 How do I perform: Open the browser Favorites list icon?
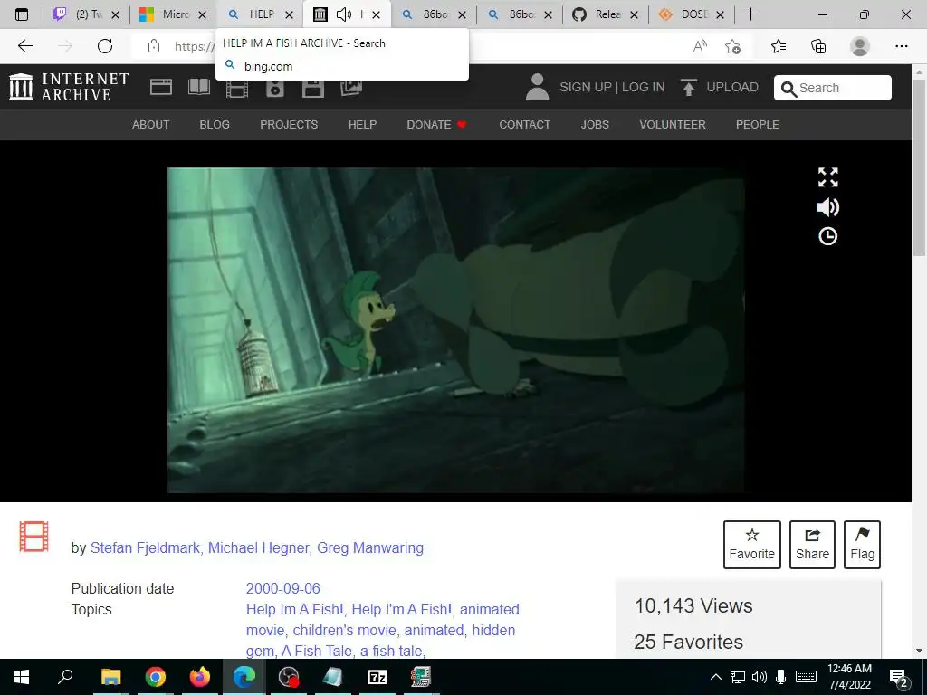coord(779,46)
